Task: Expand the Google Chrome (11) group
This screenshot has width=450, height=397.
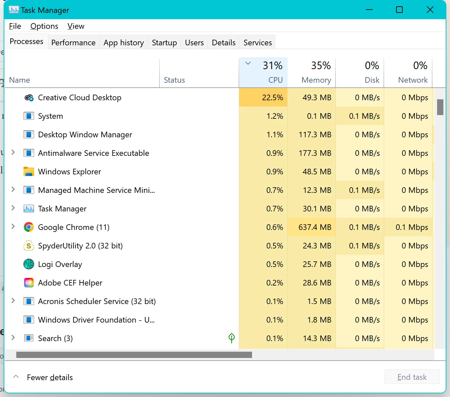Action: coord(13,226)
